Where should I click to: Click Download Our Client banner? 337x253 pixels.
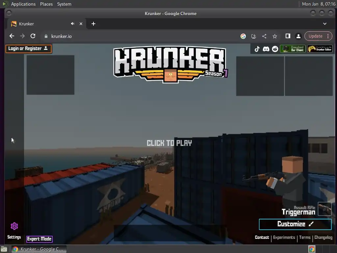(293, 49)
